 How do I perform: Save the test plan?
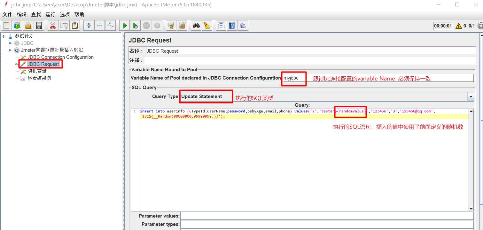39,26
